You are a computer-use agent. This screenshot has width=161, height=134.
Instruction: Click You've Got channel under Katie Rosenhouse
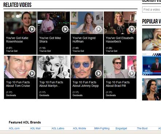coord(12,51)
